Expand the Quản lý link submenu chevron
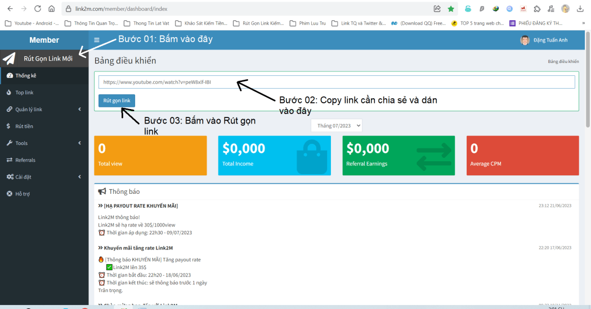 tap(79, 109)
